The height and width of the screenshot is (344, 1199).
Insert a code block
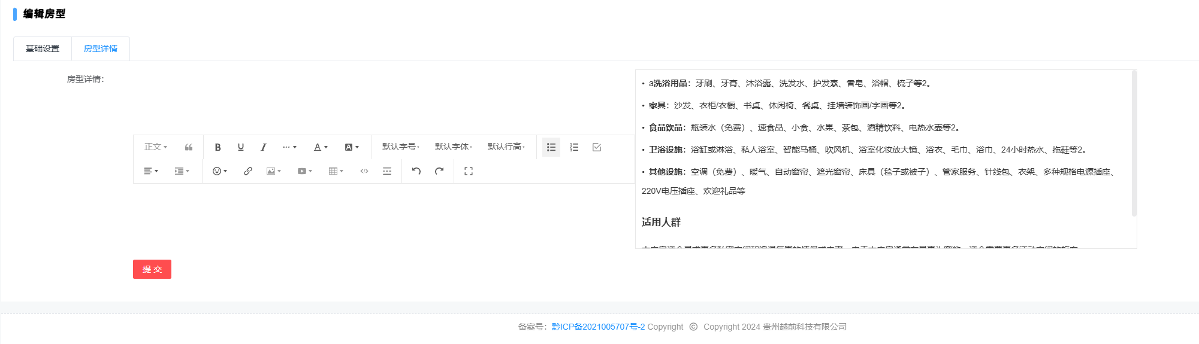364,171
